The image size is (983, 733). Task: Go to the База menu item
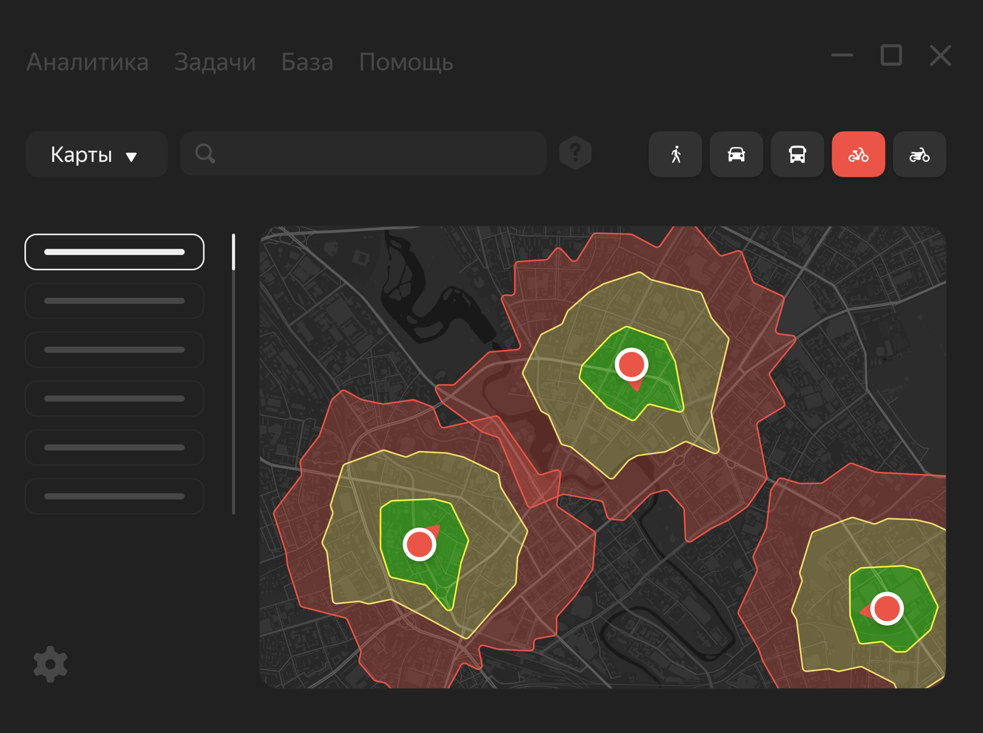[307, 62]
